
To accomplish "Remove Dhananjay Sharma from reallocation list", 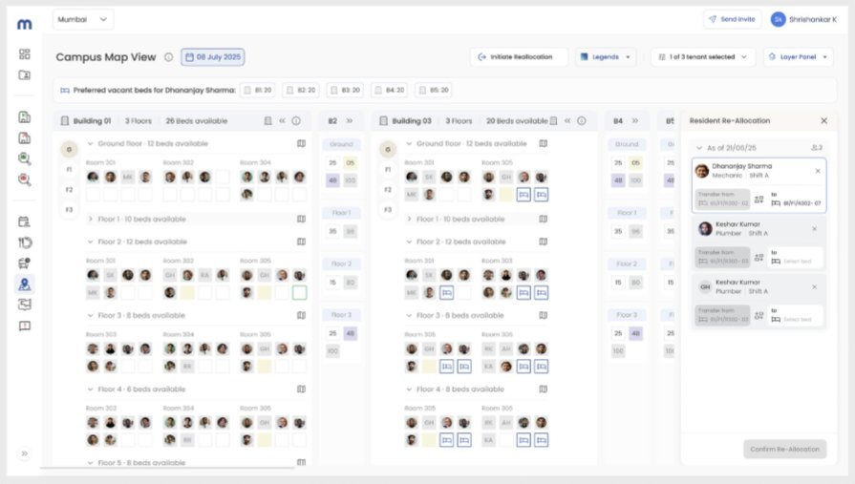I will [818, 171].
